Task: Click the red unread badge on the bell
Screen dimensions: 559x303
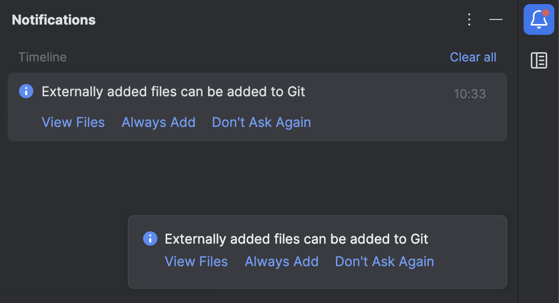Action: [547, 11]
